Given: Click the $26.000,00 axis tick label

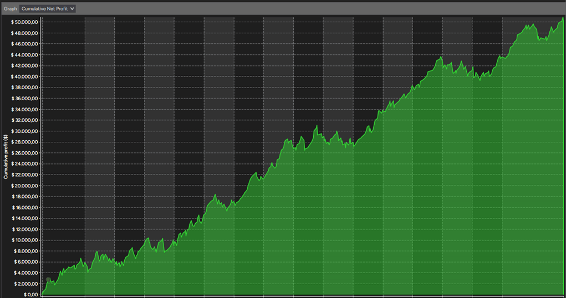Looking at the screenshot, I should [24, 153].
